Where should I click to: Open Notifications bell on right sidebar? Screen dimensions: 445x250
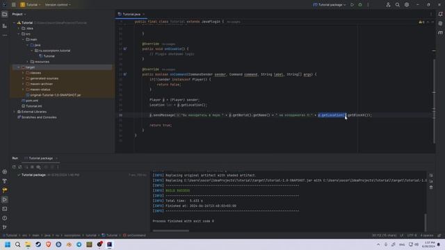[440, 14]
